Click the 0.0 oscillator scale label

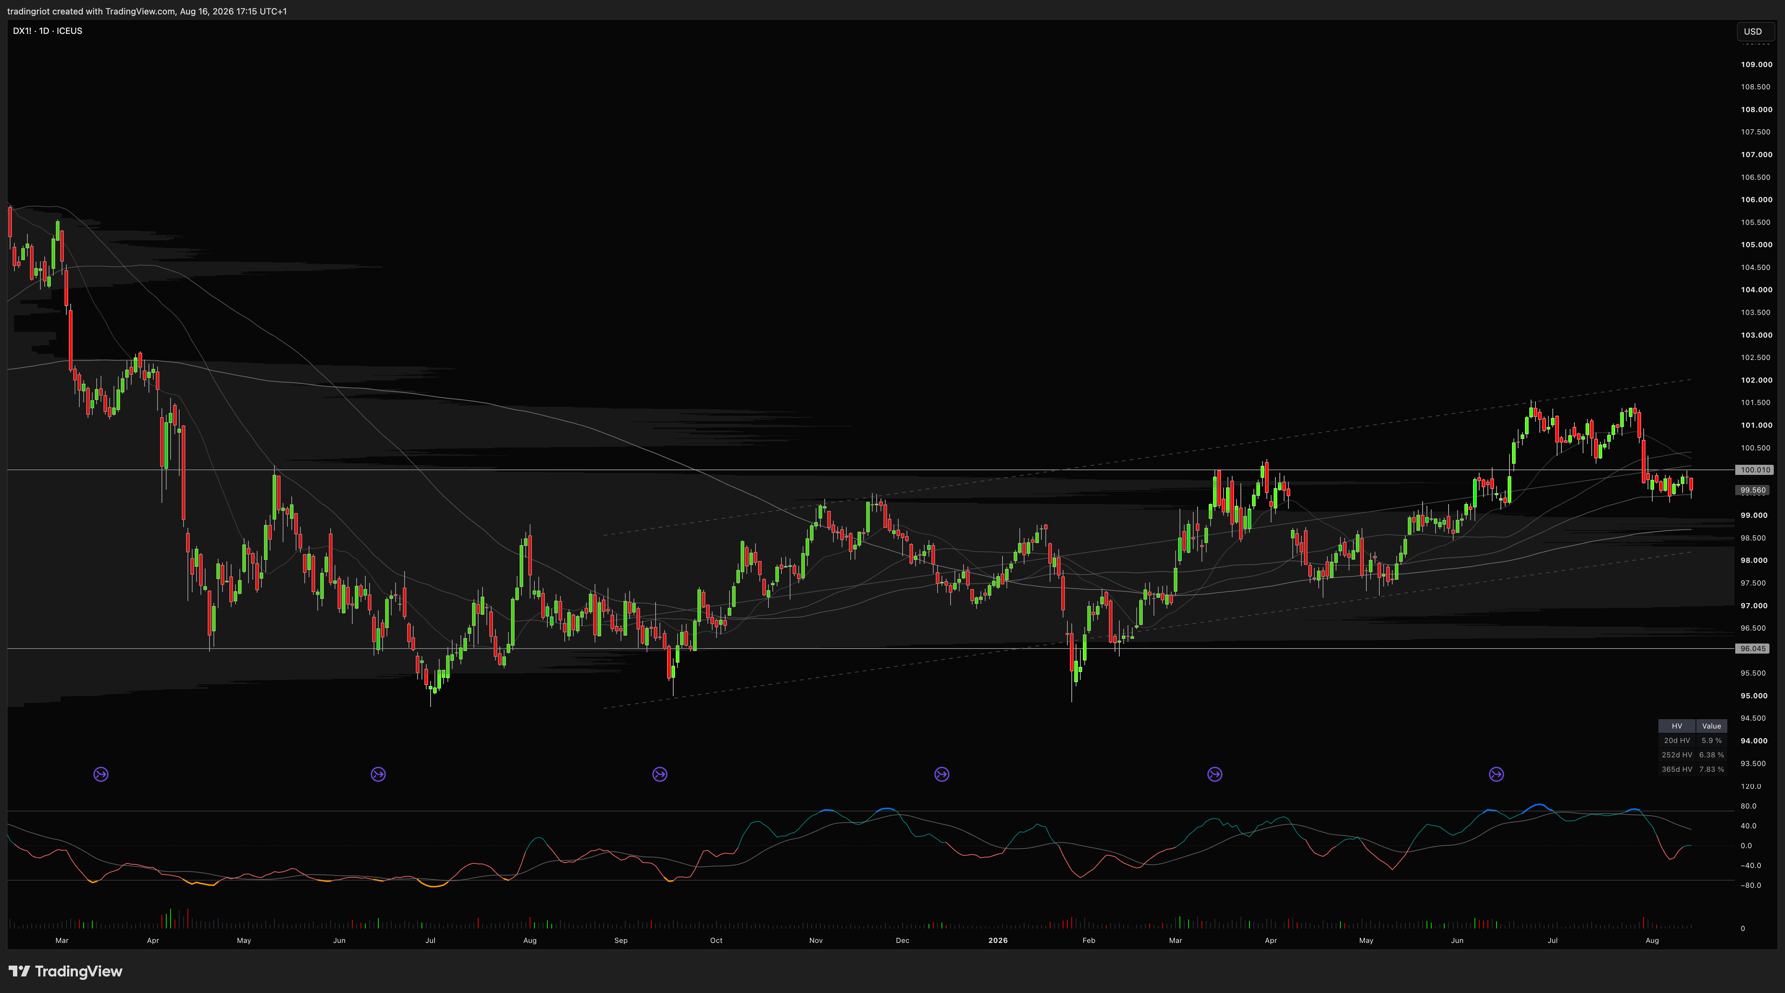[x=1747, y=846]
